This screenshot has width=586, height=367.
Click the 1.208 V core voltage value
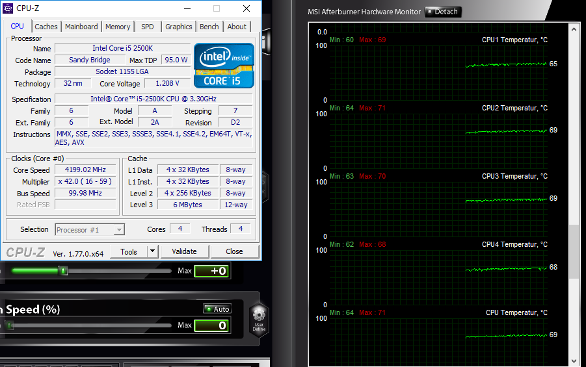(x=167, y=83)
